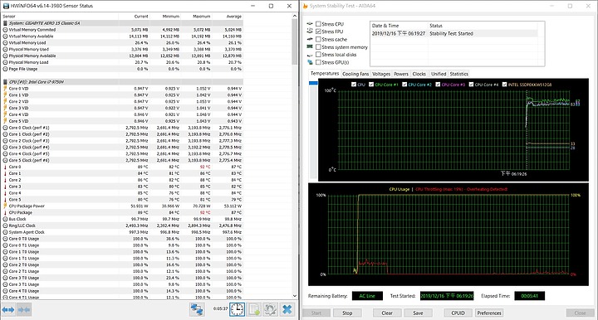Switch to the Clocks tab
The width and height of the screenshot is (598, 320).
coord(419,74)
